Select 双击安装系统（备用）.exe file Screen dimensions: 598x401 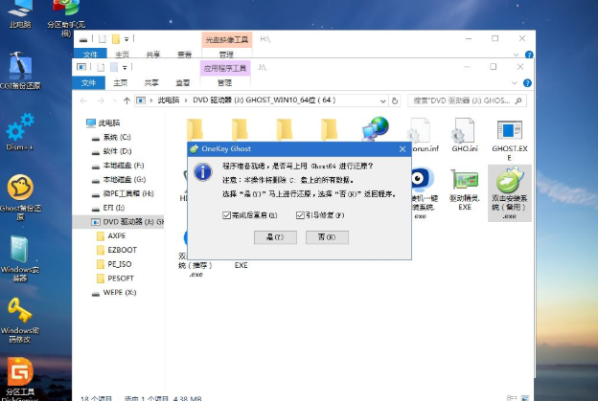coord(510,193)
